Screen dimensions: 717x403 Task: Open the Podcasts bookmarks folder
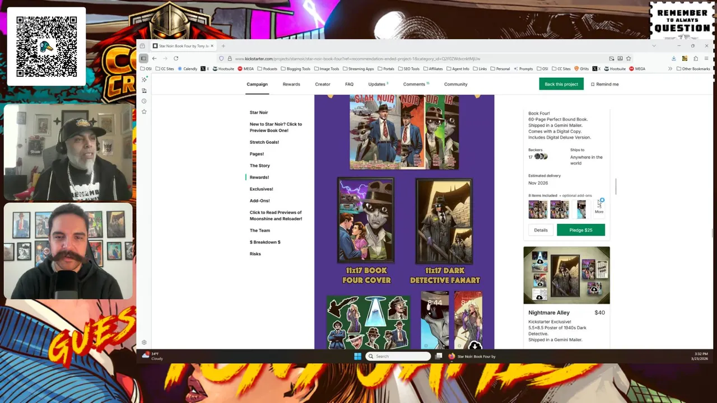[267, 69]
